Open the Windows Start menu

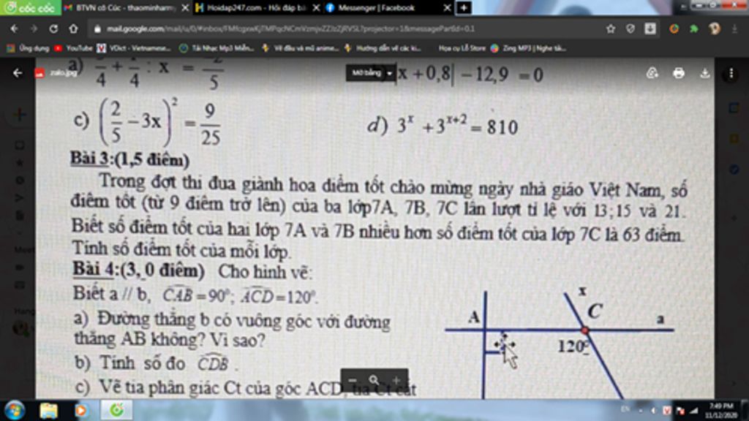click(x=15, y=411)
